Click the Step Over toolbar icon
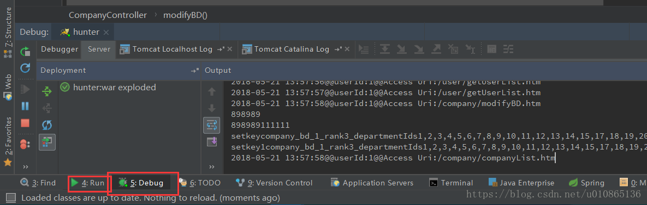 (385, 49)
